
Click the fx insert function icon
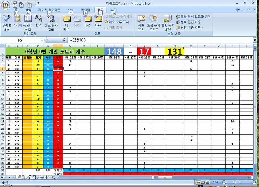tap(64, 40)
